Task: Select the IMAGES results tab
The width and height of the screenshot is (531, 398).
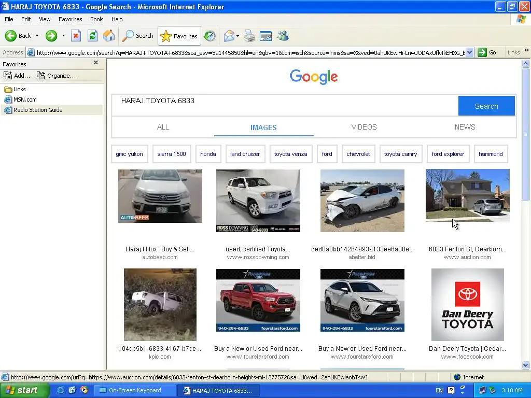Action: (x=263, y=127)
